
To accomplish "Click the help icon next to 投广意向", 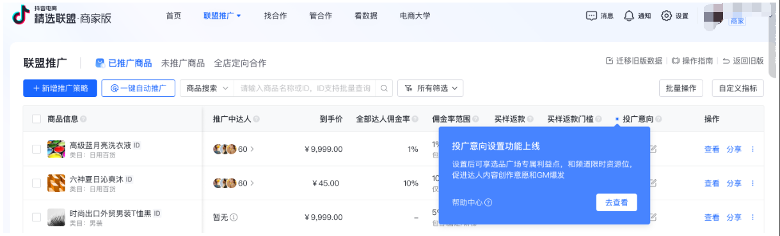I will [658, 119].
